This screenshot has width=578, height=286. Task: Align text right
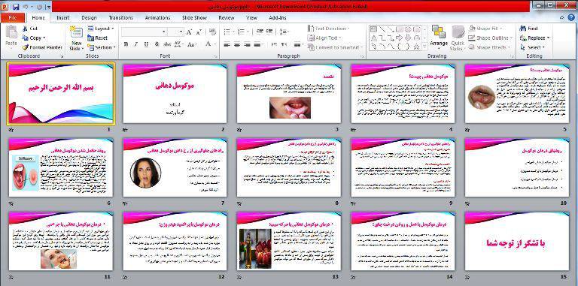pos(247,44)
